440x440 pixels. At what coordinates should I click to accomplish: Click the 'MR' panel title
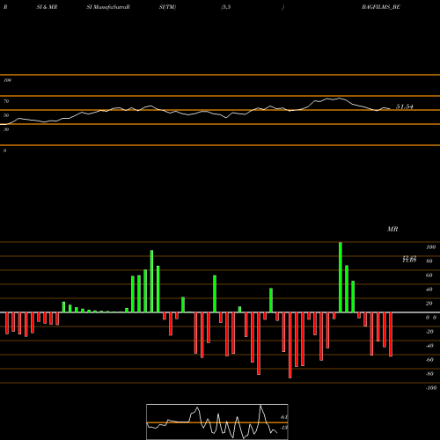pos(392,229)
